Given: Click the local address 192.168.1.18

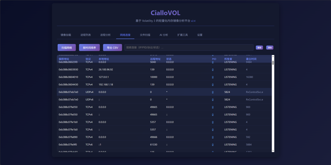Looking at the screenshot, I should click(x=106, y=85).
